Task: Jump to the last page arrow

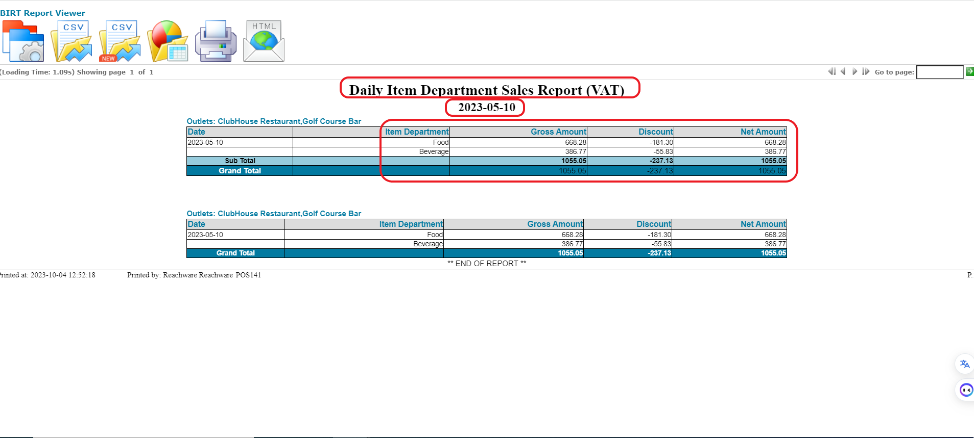Action: 866,71
